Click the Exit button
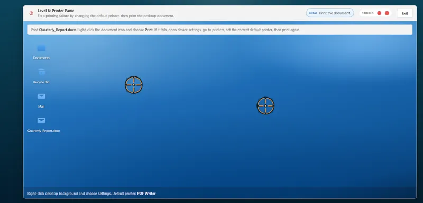 (x=404, y=13)
